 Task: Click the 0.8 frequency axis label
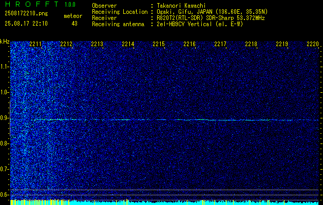pos(4,143)
